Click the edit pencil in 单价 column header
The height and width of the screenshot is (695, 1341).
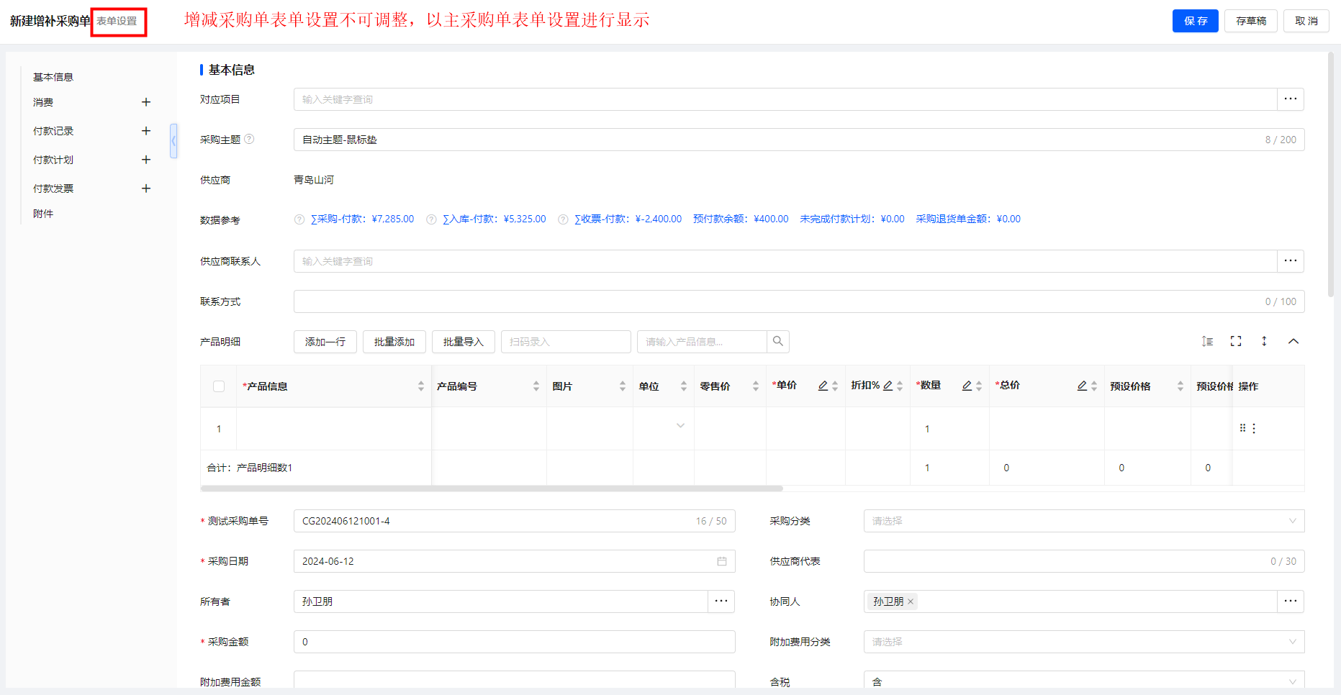pos(823,386)
